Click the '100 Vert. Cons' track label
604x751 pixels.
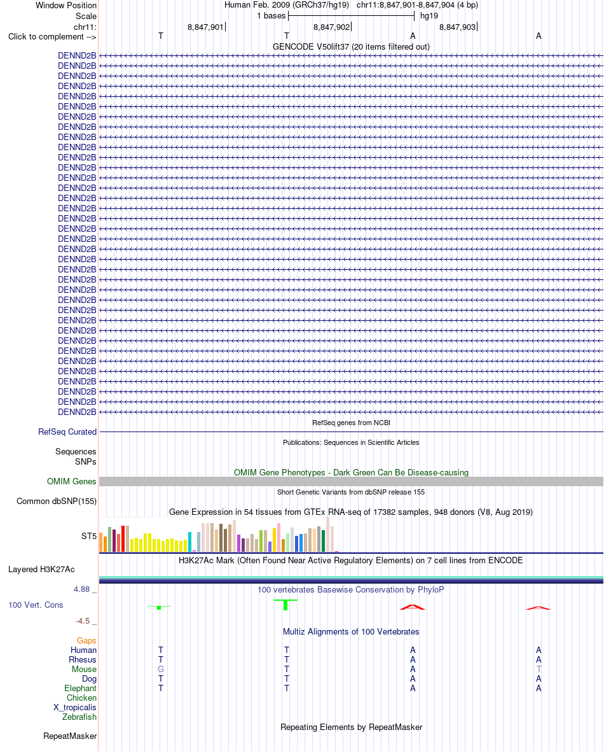tap(36, 605)
